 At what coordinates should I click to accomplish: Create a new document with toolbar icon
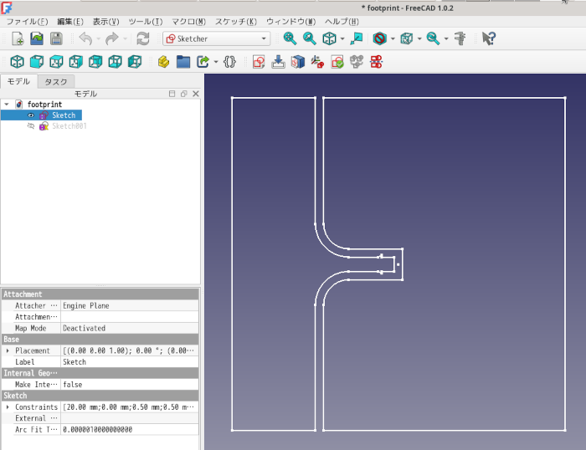(x=18, y=38)
